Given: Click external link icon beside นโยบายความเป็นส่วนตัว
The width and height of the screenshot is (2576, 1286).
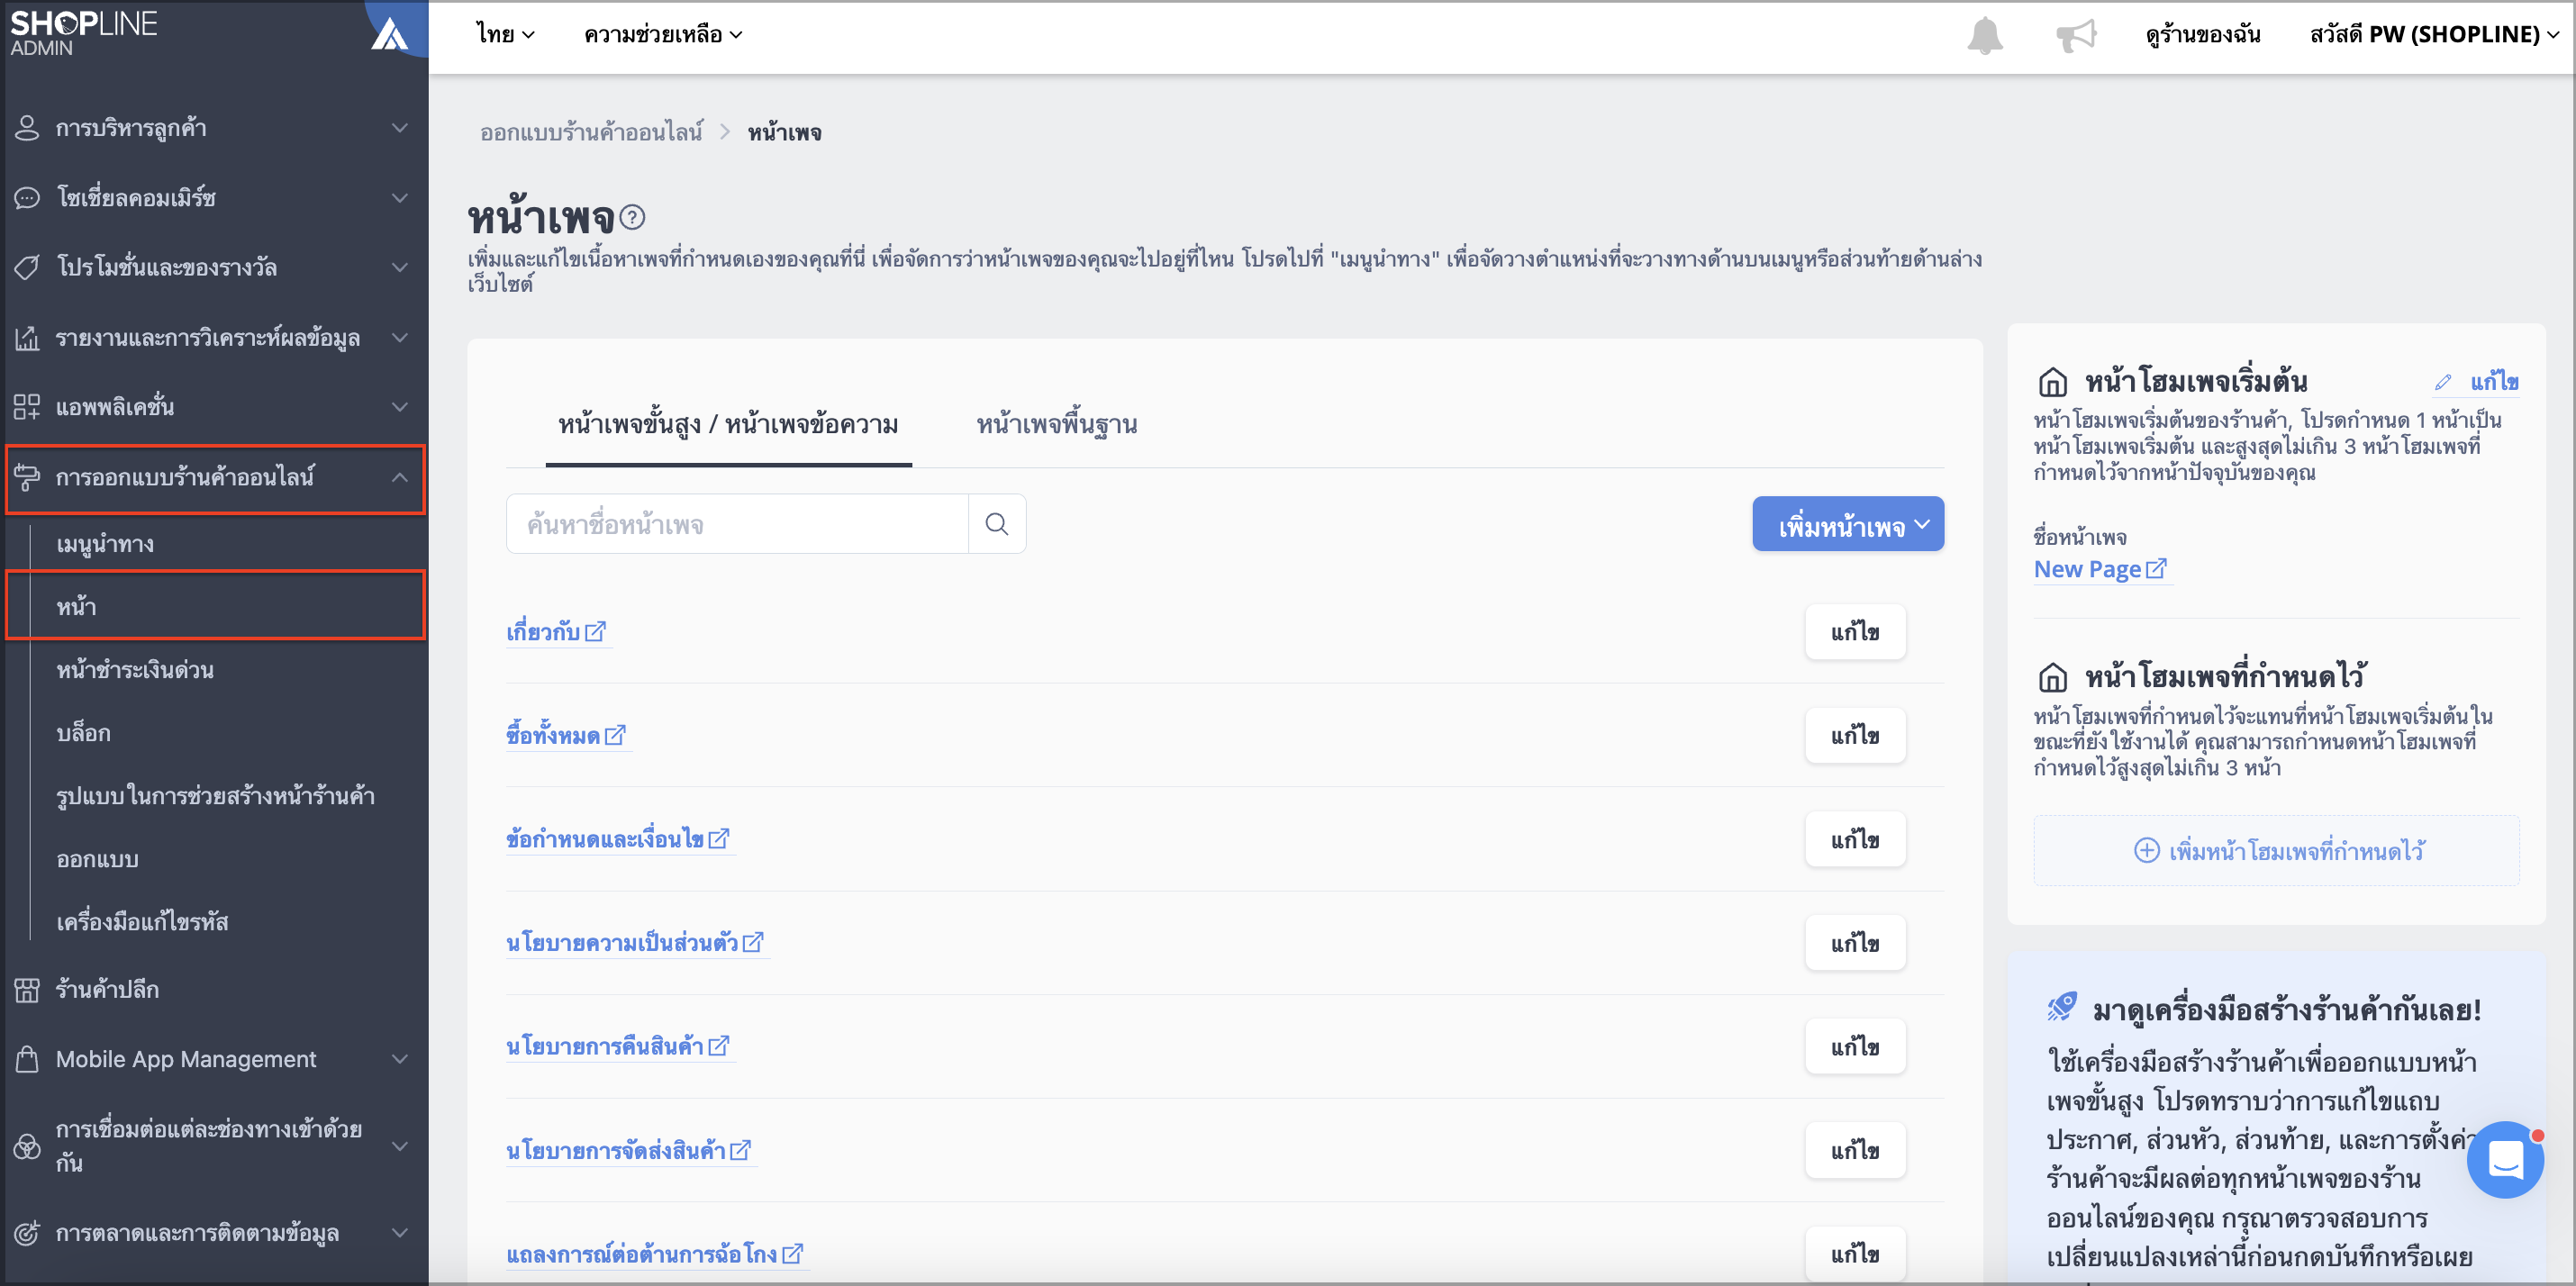Looking at the screenshot, I should (x=753, y=943).
